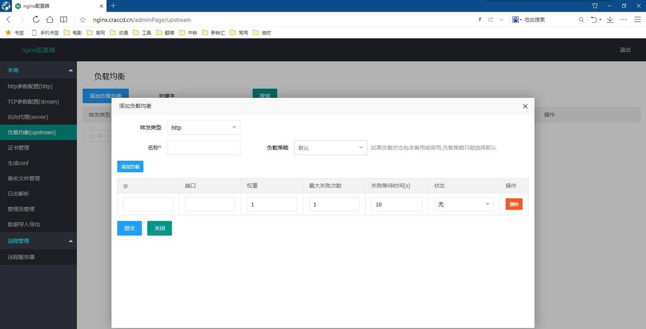
Task: Click the browser home icon
Action: pos(48,20)
